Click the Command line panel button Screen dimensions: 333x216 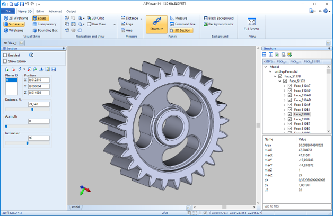[x=182, y=24]
